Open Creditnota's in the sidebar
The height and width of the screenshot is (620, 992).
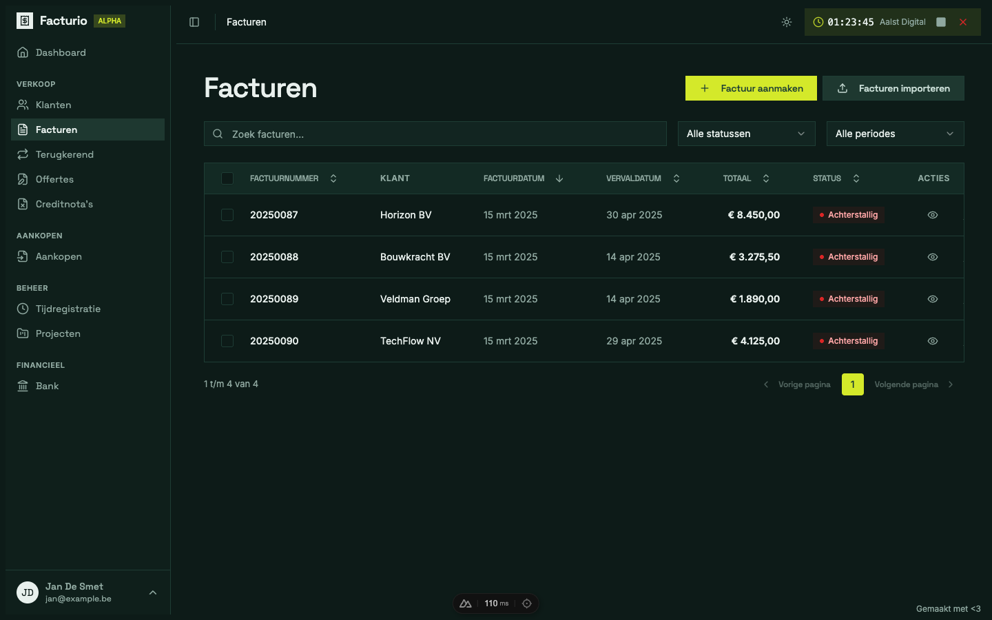(x=87, y=204)
